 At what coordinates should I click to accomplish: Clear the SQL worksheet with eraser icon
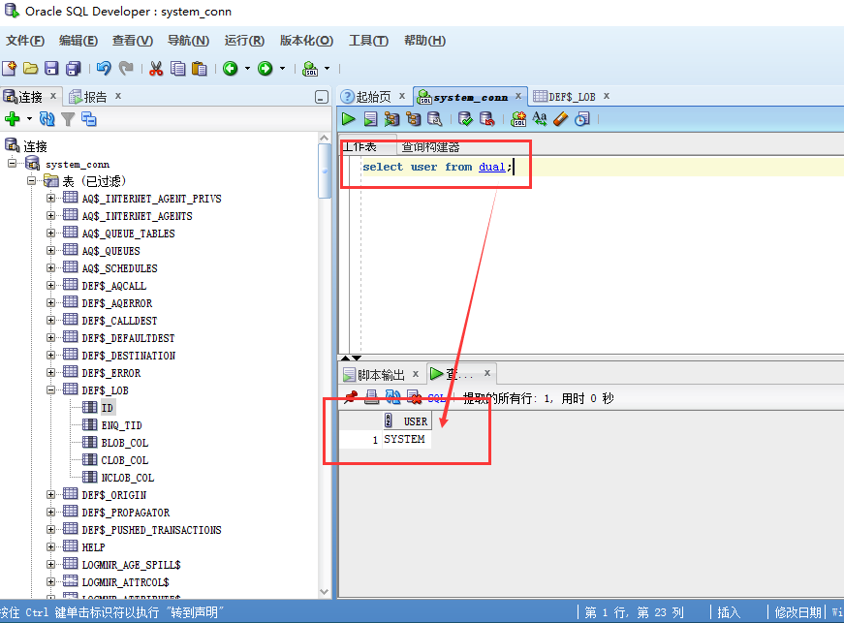click(x=559, y=118)
